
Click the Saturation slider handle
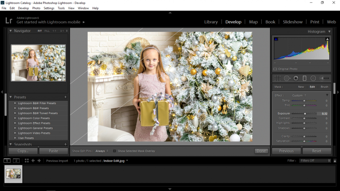coord(304,141)
